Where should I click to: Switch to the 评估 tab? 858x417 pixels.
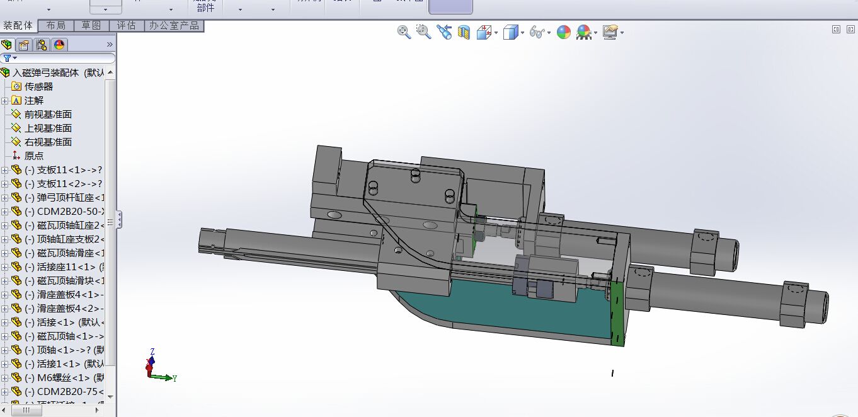point(126,25)
